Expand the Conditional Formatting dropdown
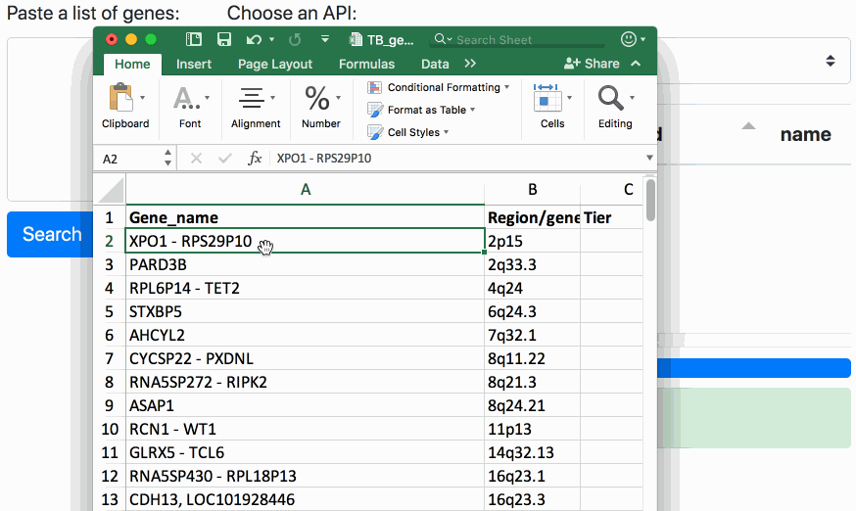Viewport: 856px width, 511px height. click(x=439, y=87)
